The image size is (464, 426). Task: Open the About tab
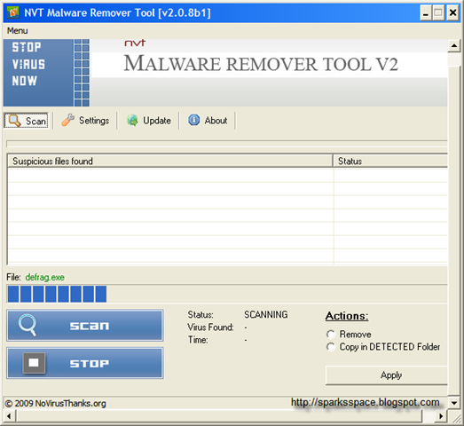pos(208,121)
